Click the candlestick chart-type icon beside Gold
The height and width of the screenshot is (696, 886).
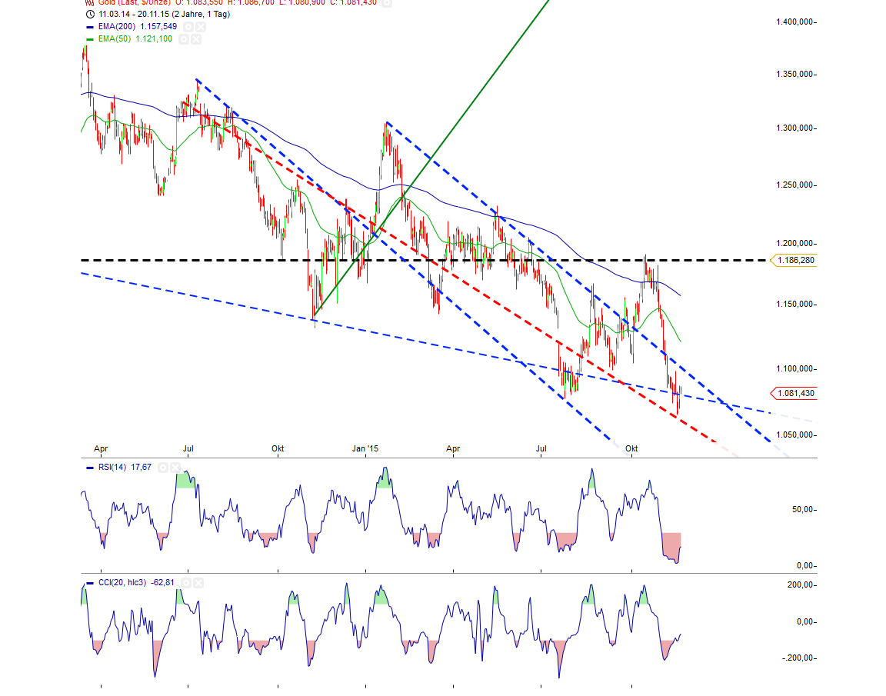coord(88,3)
